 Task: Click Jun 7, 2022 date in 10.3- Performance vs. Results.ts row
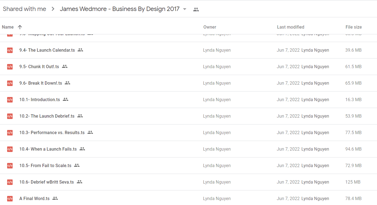pyautogui.click(x=288, y=132)
